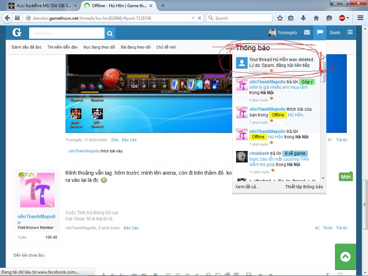368x276 pixels.
Task: Click the MU Shortcut desktop icon in screenshot
Action: [x=97, y=118]
